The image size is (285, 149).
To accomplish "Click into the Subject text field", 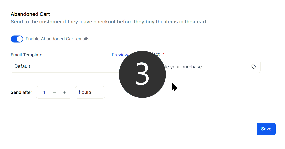I will [x=205, y=67].
